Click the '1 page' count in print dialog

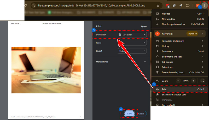coord(144,26)
